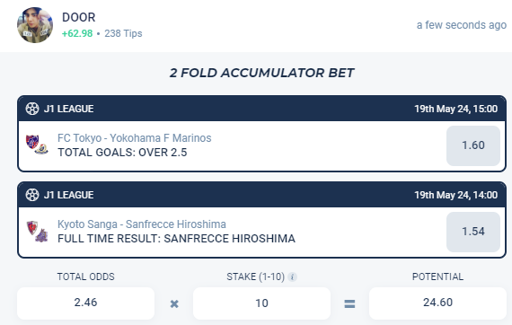View the 238 Tips count
The width and height of the screenshot is (512, 325).
point(123,33)
